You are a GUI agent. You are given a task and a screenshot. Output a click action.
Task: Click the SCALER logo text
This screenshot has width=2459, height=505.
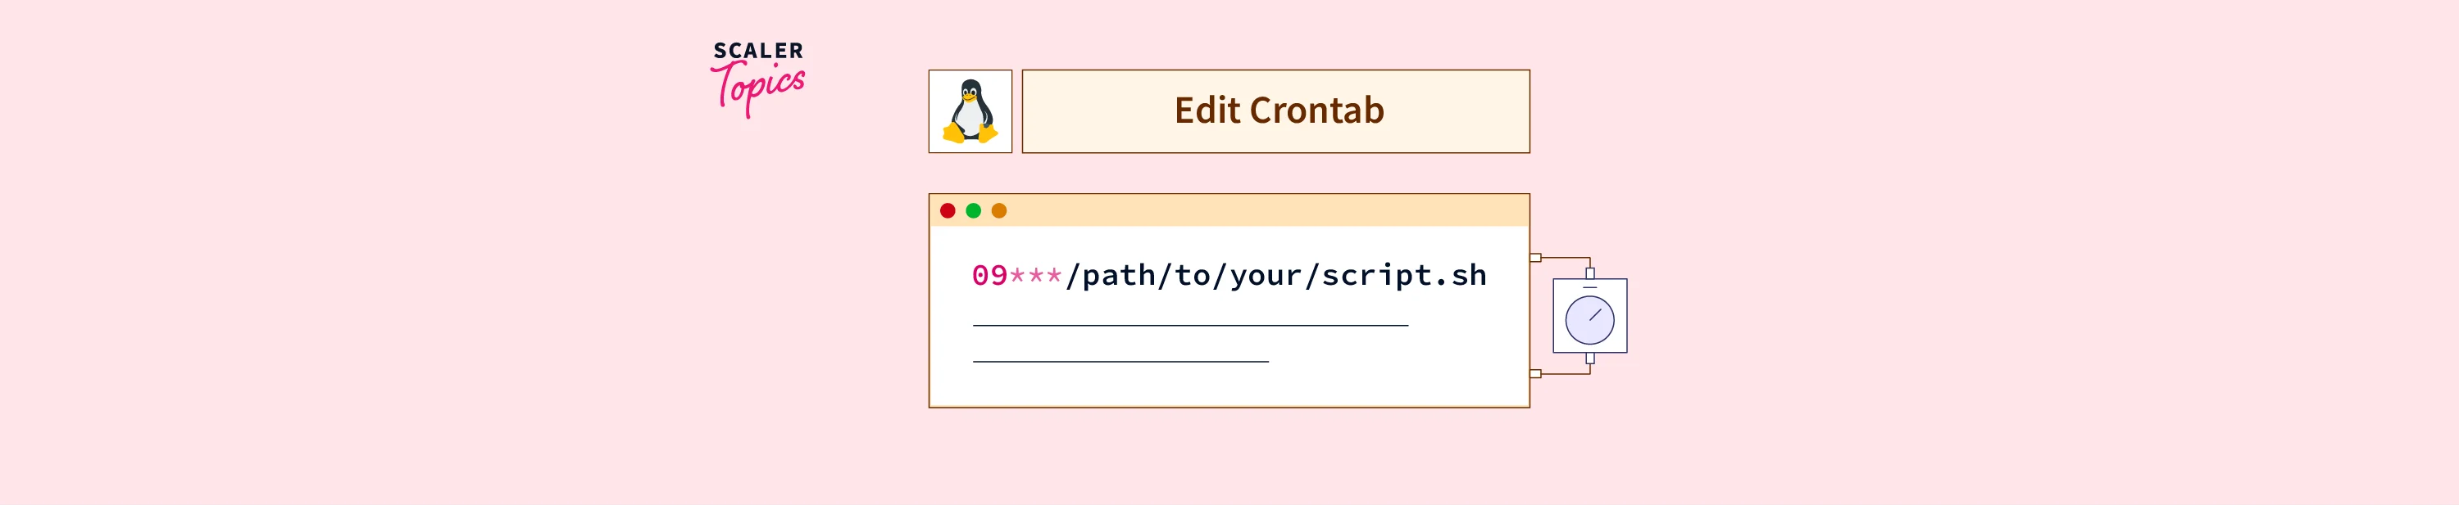point(758,51)
